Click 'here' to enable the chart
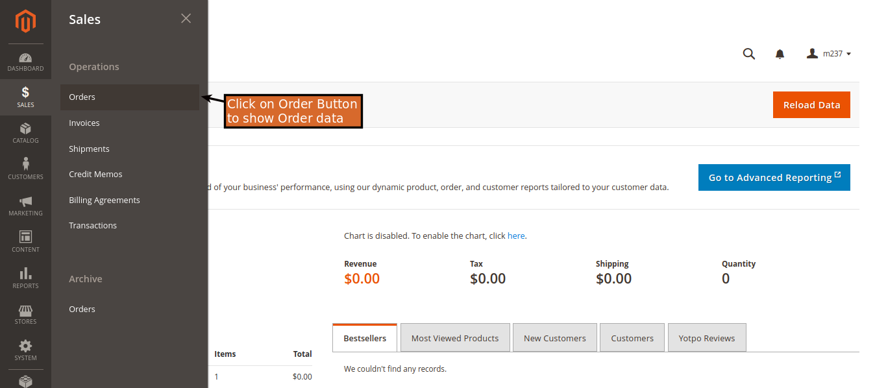This screenshot has width=875, height=388. (x=516, y=236)
